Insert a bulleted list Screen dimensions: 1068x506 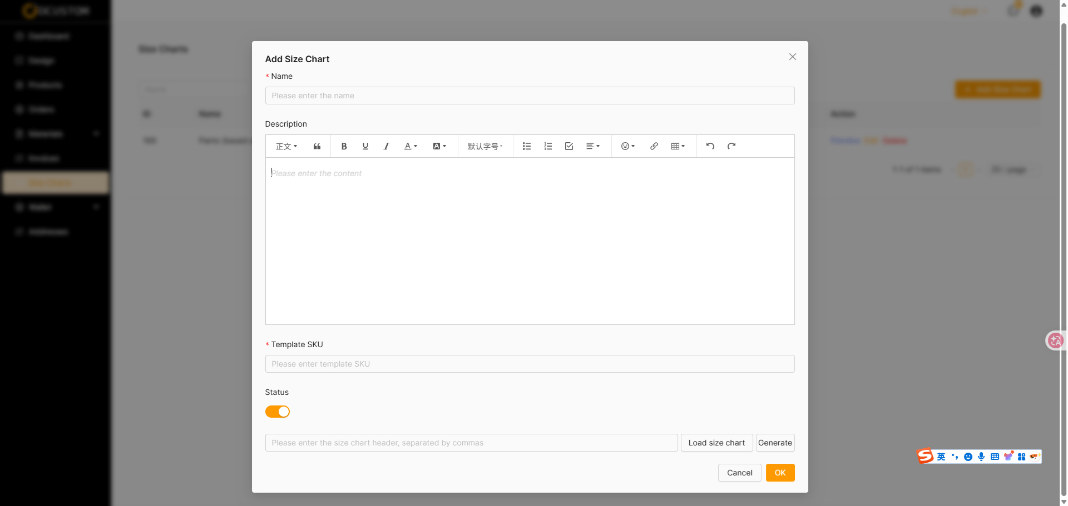coord(526,146)
